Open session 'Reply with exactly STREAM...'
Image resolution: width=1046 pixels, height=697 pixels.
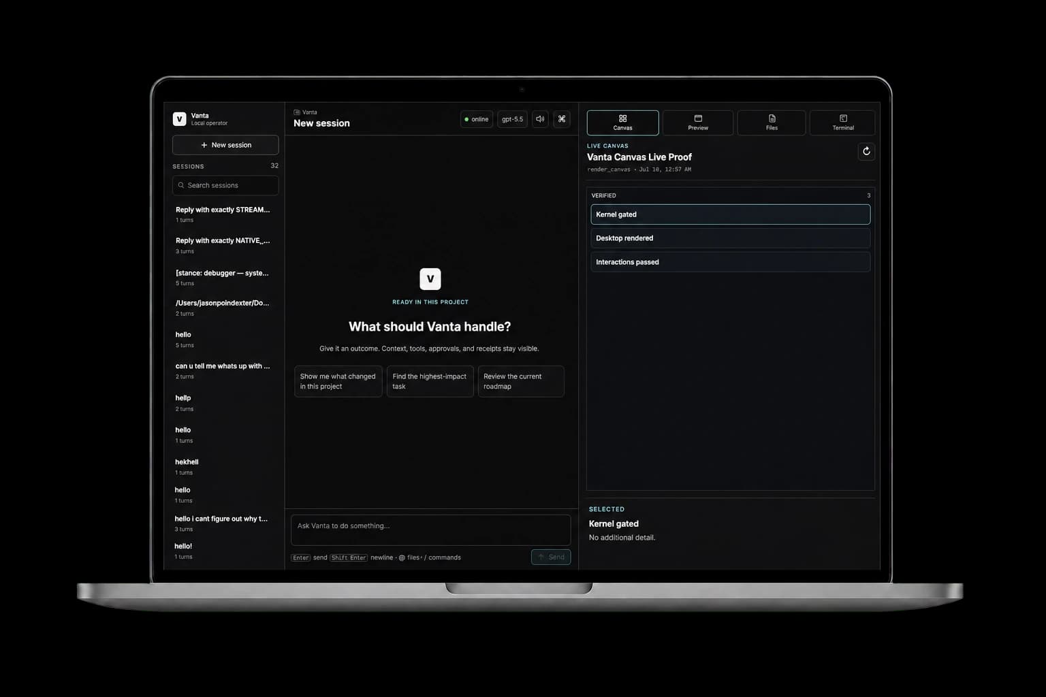tap(225, 214)
